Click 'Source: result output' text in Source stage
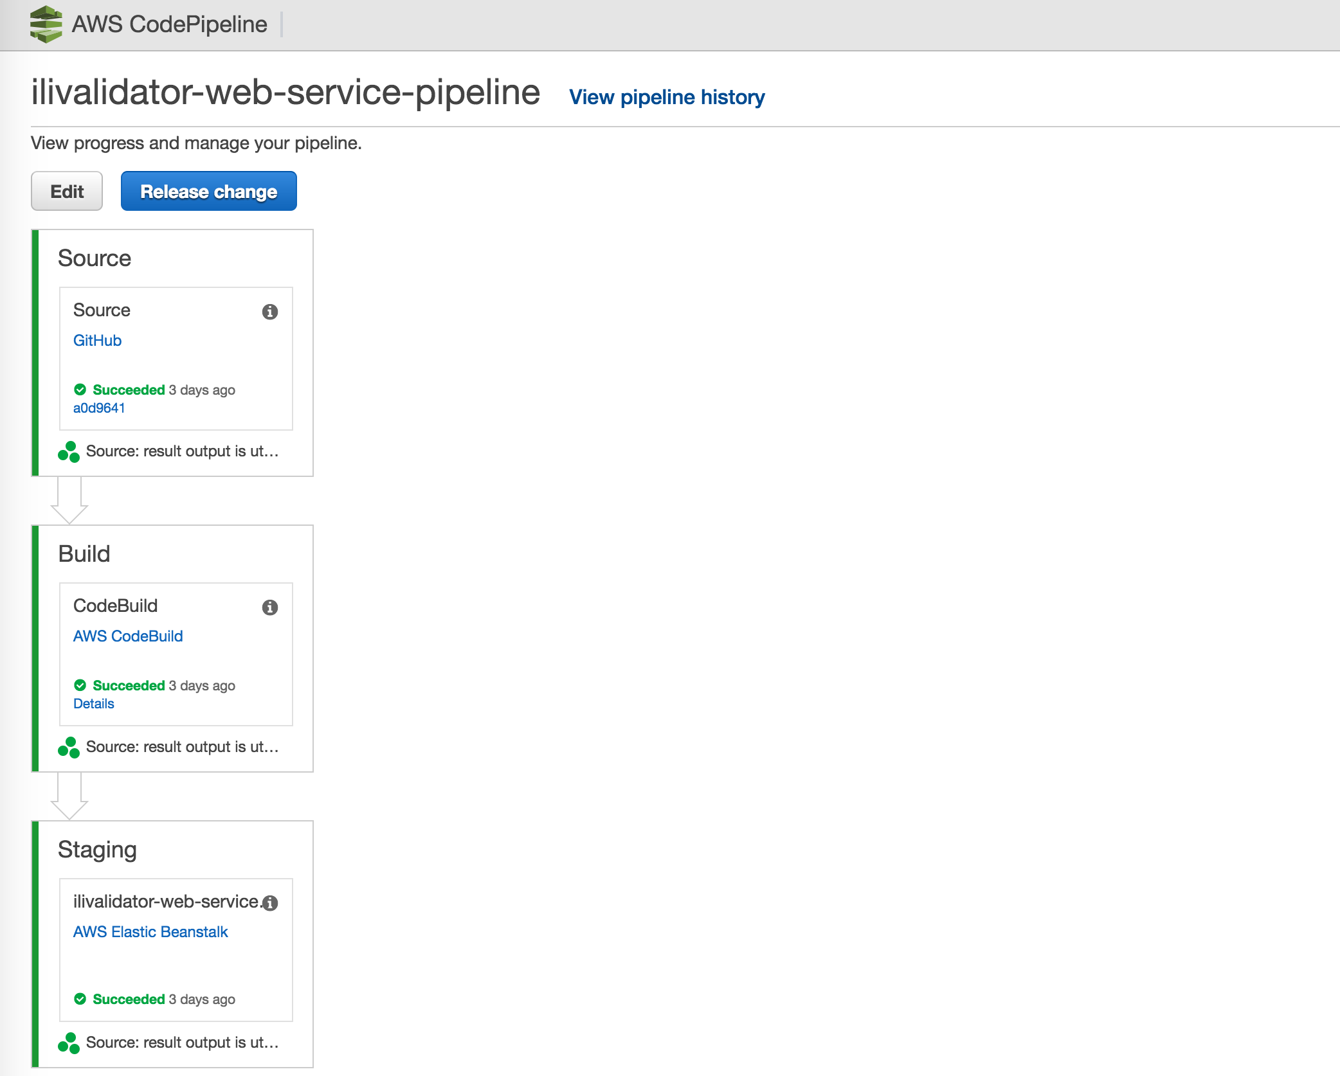This screenshot has height=1076, width=1340. coord(182,451)
